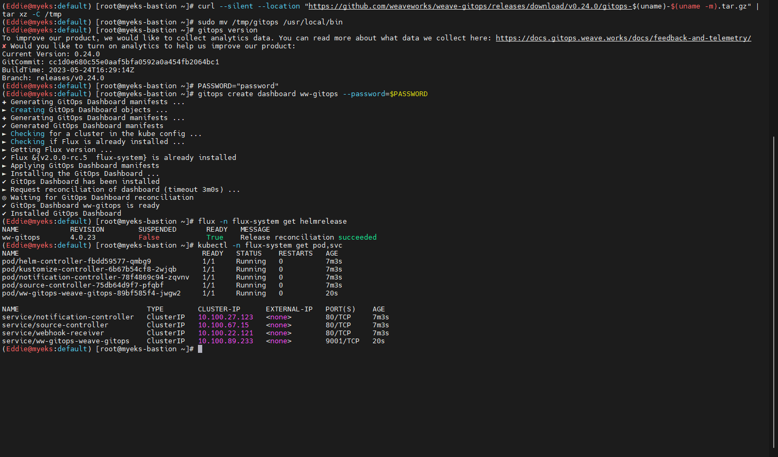The image size is (778, 457).
Task: Click the 'gitops version' command
Action: pyautogui.click(x=228, y=30)
